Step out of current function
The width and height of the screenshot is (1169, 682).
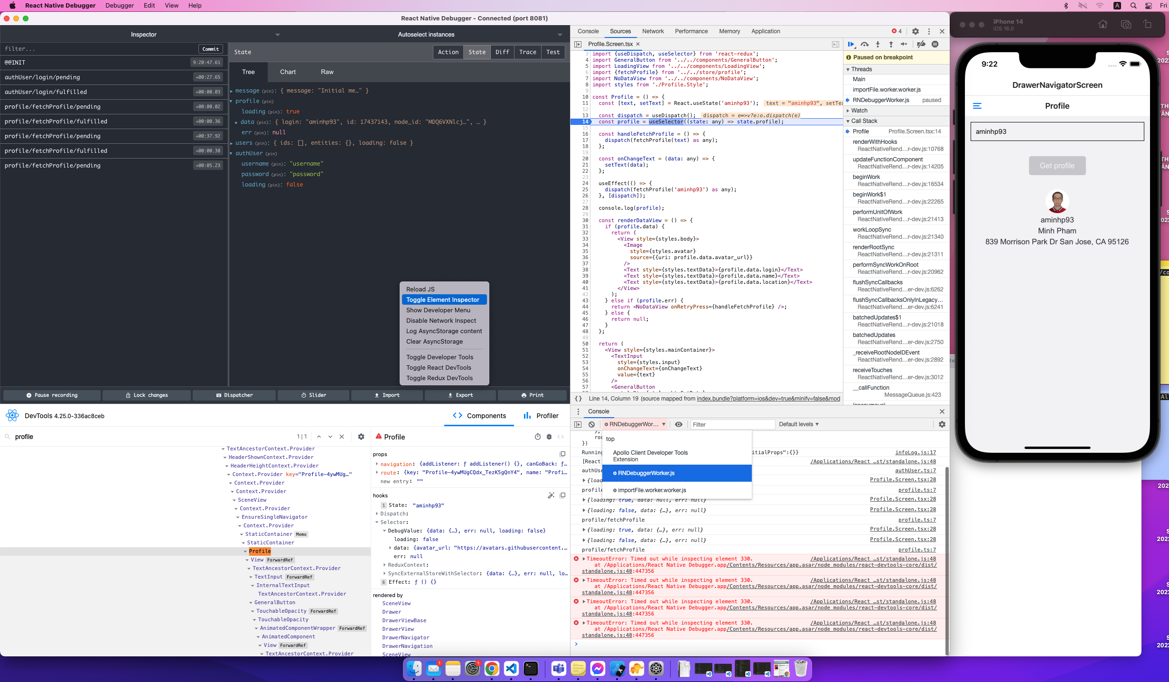tap(891, 44)
